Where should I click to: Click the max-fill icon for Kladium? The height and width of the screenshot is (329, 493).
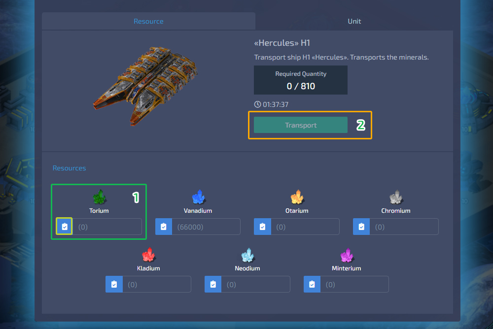pos(114,284)
